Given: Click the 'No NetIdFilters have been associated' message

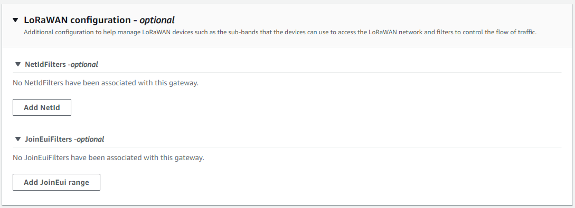Looking at the screenshot, I should [106, 83].
